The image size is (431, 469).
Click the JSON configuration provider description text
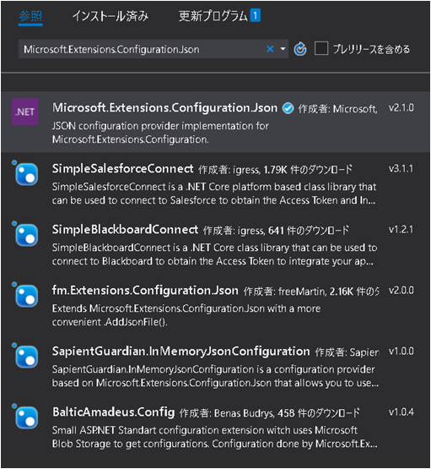[160, 133]
